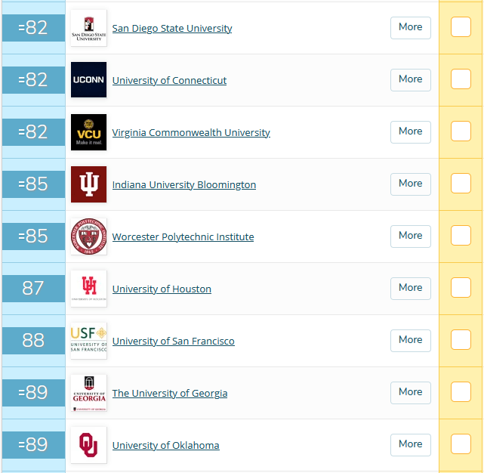
Task: Open the University of San Francisco link
Action: (x=173, y=342)
